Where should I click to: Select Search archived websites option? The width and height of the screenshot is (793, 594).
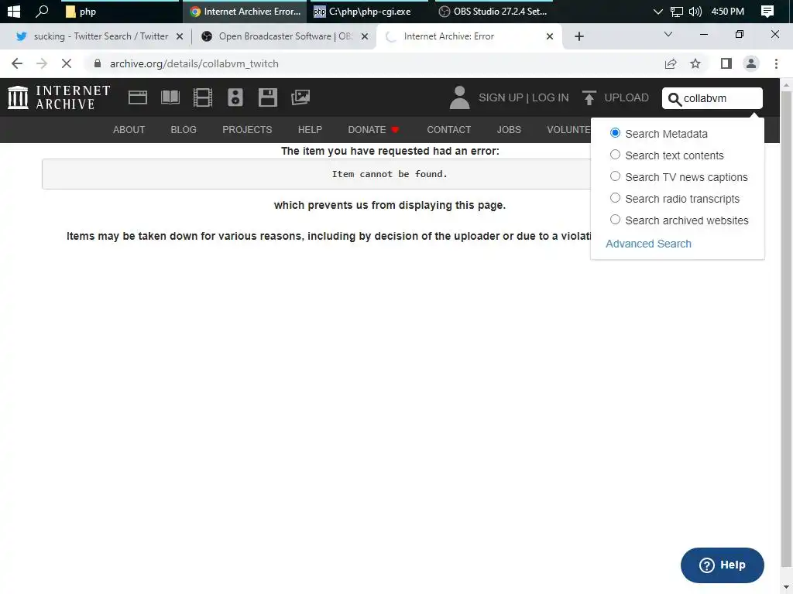(615, 220)
